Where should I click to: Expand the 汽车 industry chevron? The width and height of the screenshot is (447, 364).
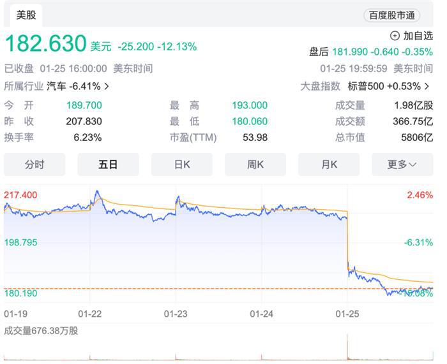[x=106, y=86]
